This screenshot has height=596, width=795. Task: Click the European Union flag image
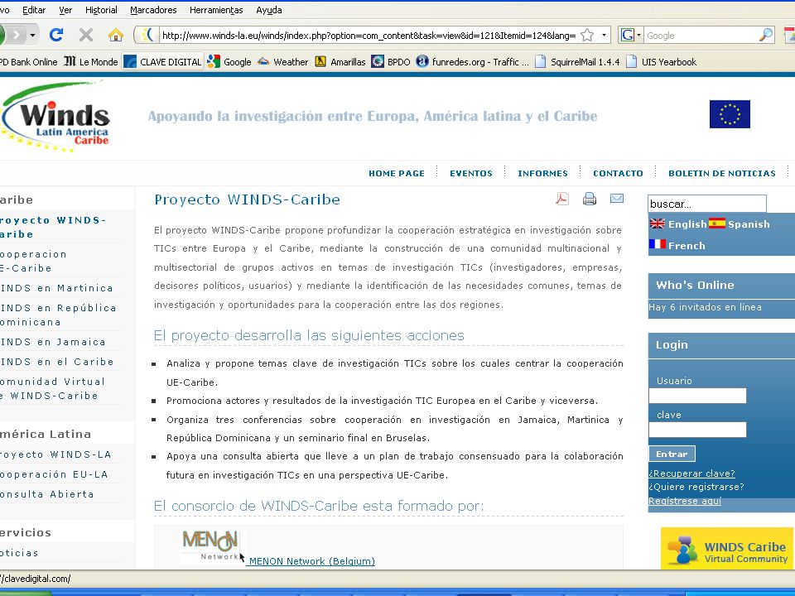click(x=730, y=114)
